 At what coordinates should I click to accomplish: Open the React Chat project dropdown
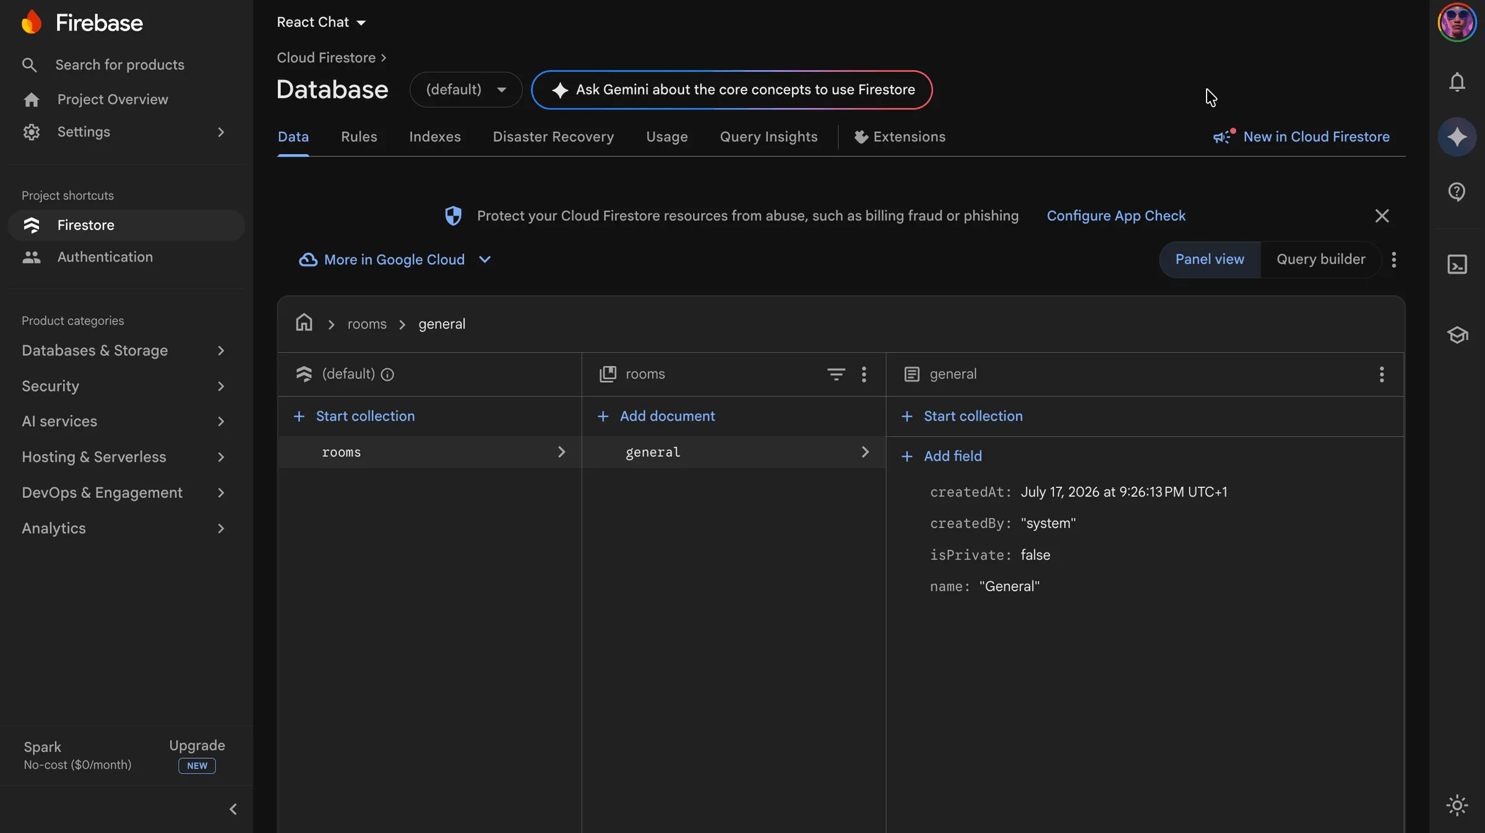pos(322,22)
